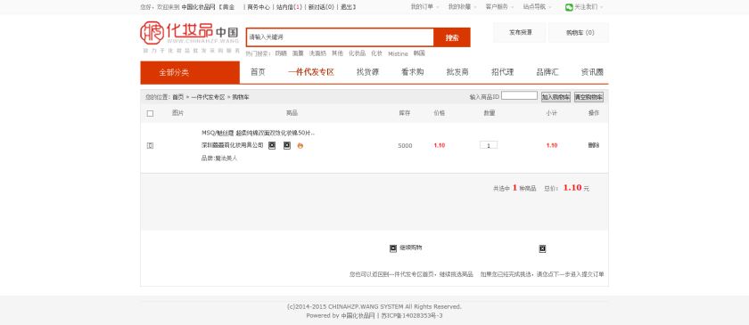Open the 新对话(0) link

click(321, 7)
